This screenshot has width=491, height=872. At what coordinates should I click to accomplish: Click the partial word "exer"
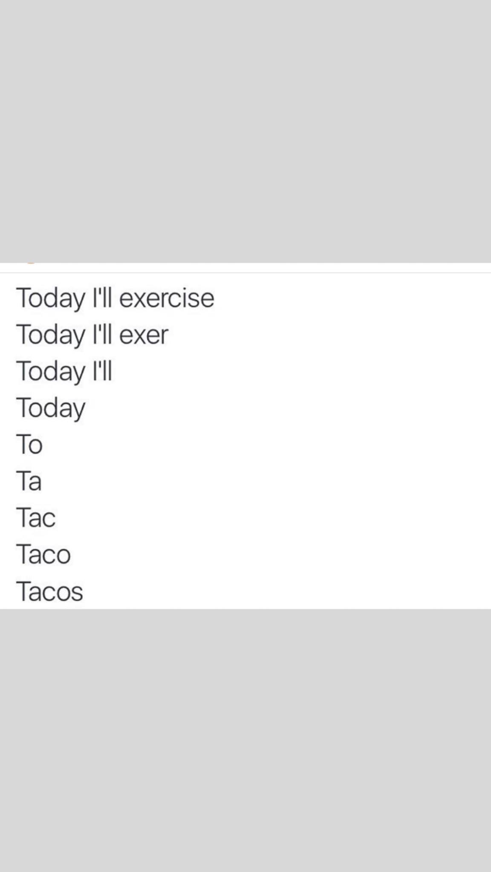[x=144, y=335]
